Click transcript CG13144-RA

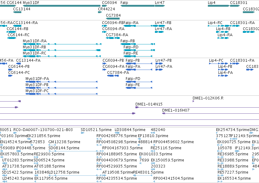[17, 26]
